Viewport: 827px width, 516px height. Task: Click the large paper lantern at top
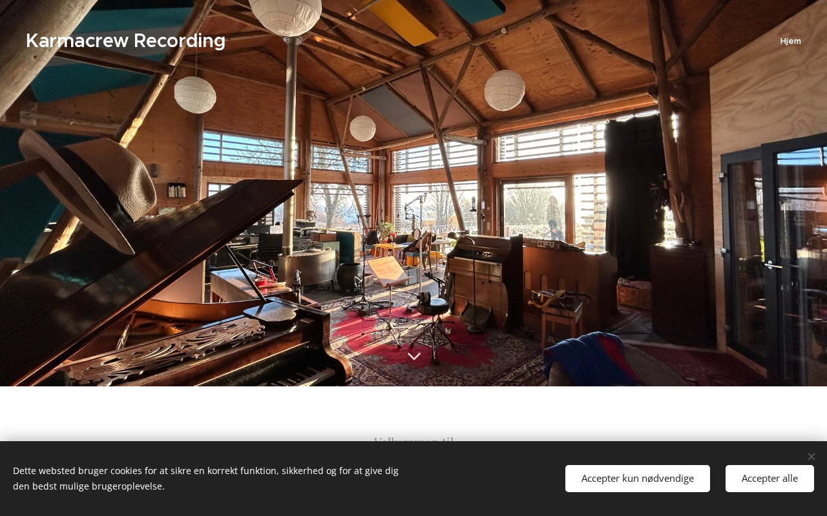coord(285,14)
